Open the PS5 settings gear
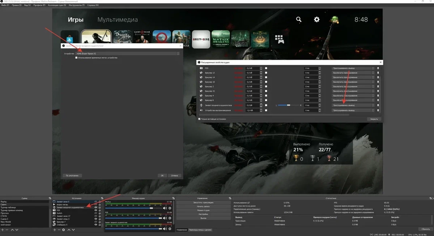The width and height of the screenshot is (434, 236). [317, 19]
